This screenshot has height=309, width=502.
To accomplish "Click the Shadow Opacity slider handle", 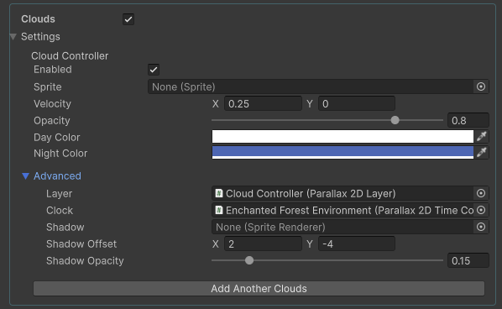I will click(x=249, y=260).
